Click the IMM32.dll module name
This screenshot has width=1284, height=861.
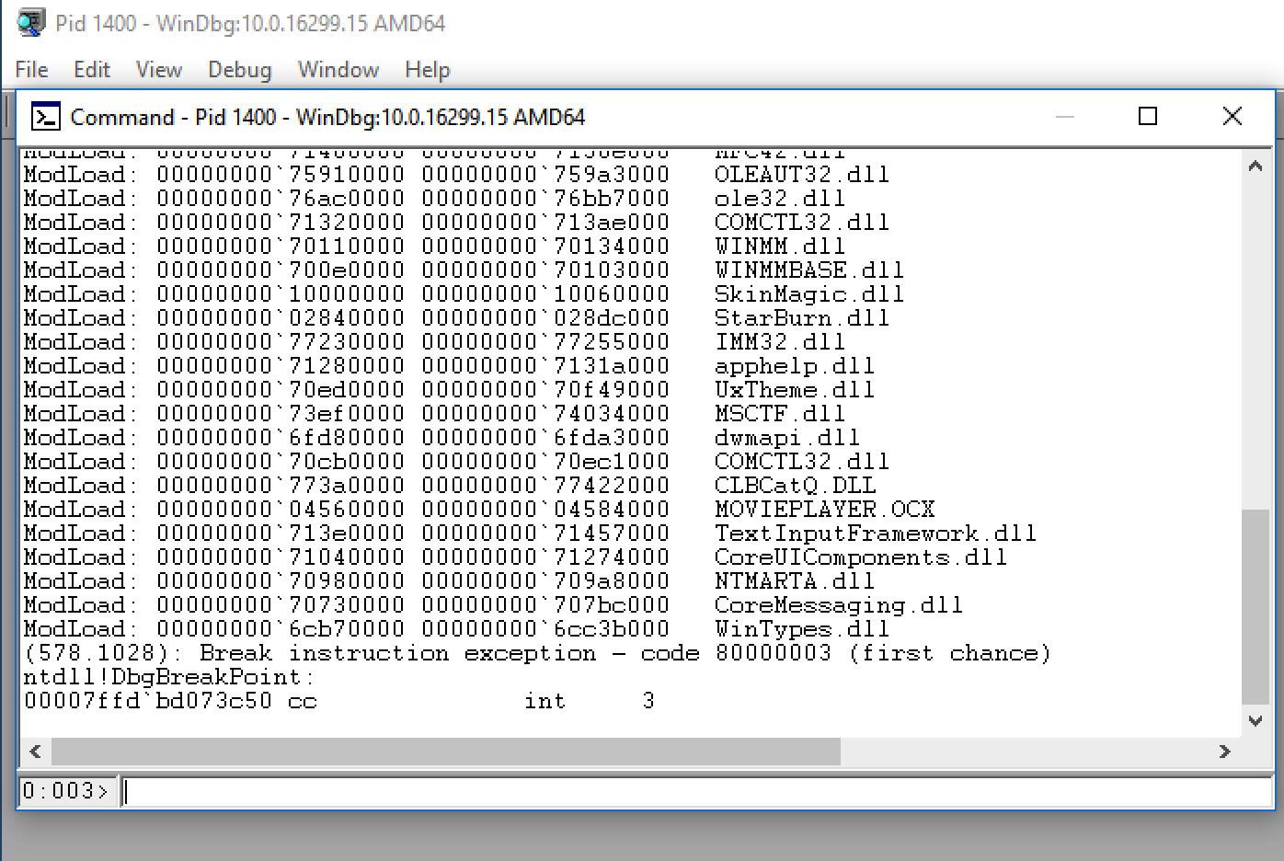click(780, 342)
